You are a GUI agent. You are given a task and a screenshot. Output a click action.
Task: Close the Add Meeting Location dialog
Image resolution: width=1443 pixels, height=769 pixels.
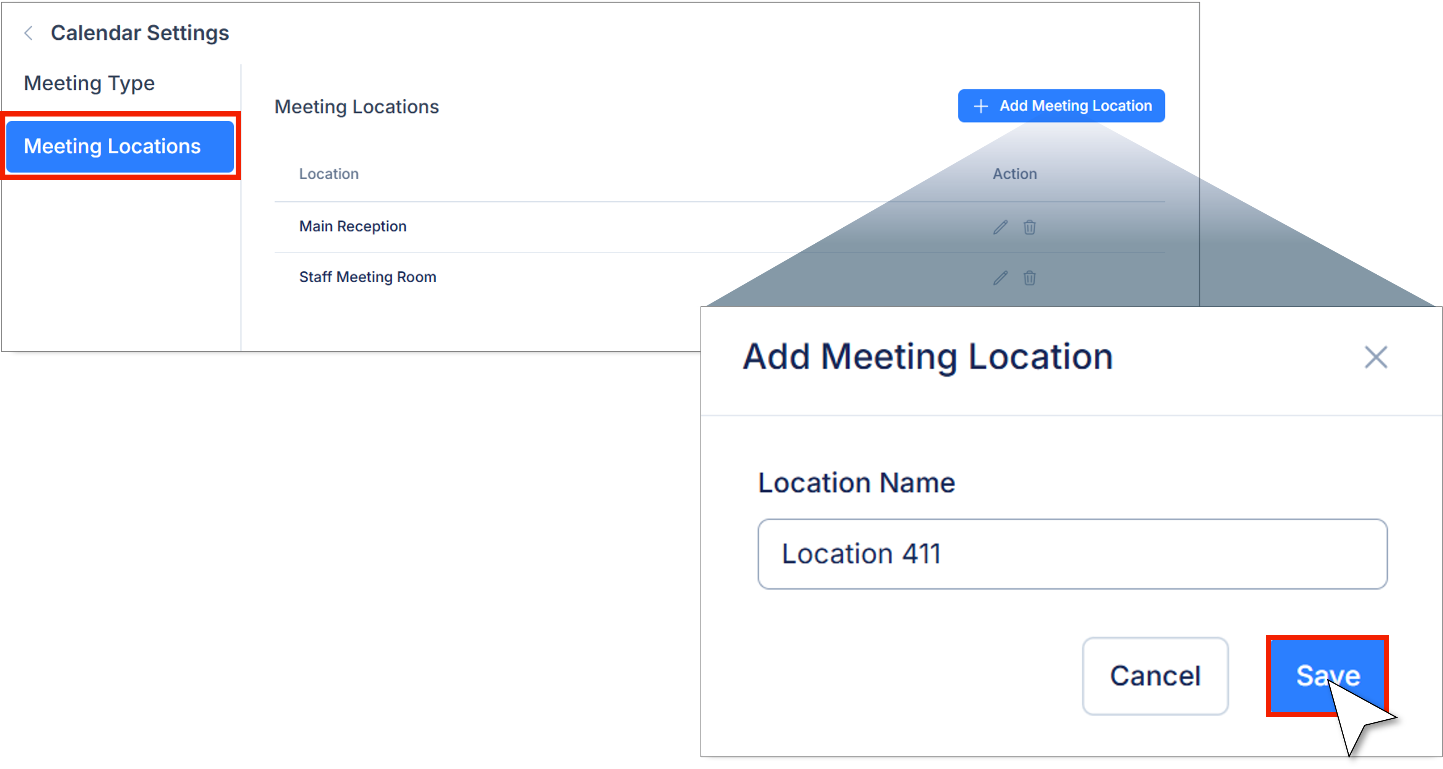click(x=1375, y=357)
